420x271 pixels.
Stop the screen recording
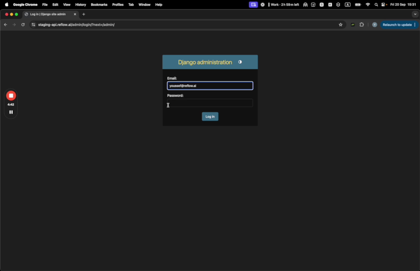(11, 96)
